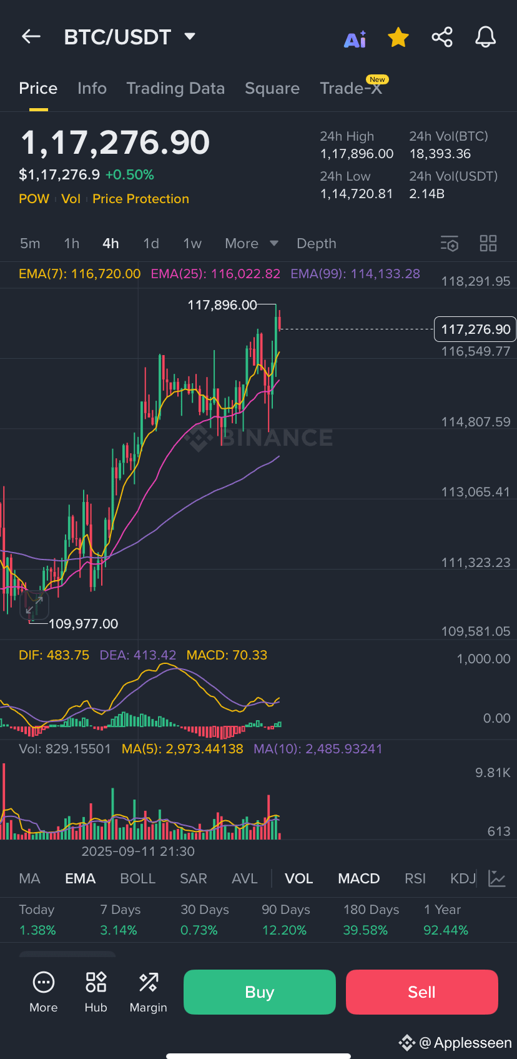Expand chart to fullscreen icon
This screenshot has height=1059, width=517.
35,605
